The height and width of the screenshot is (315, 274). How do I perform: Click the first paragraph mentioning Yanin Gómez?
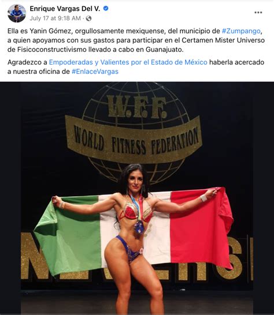[136, 40]
